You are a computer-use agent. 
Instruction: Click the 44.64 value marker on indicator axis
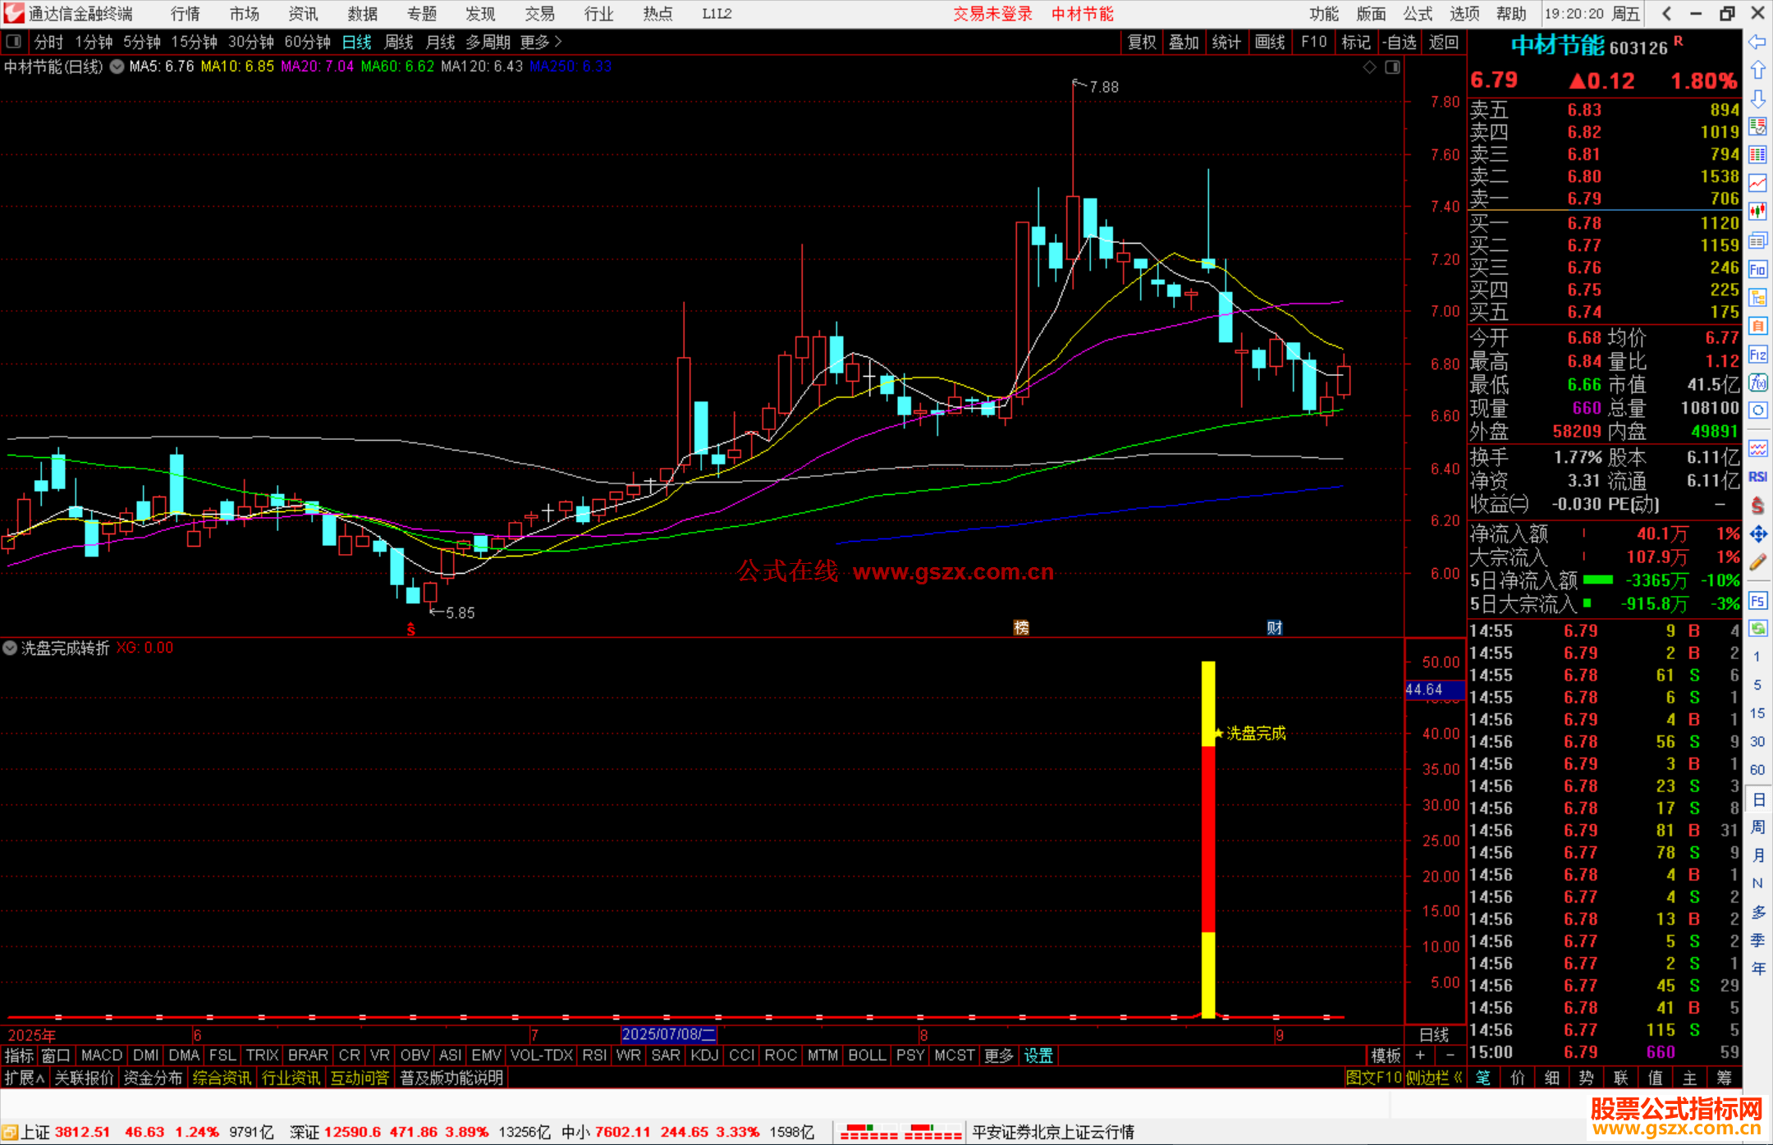coord(1433,689)
